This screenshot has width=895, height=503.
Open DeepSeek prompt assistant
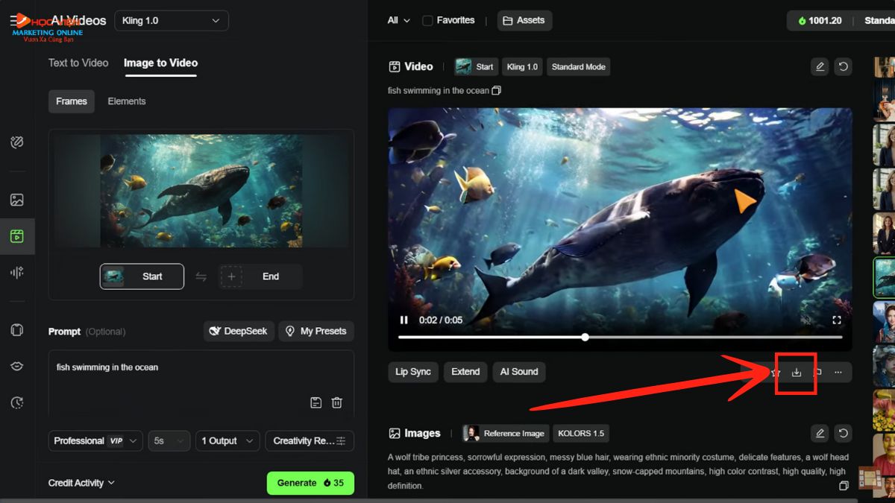(239, 331)
